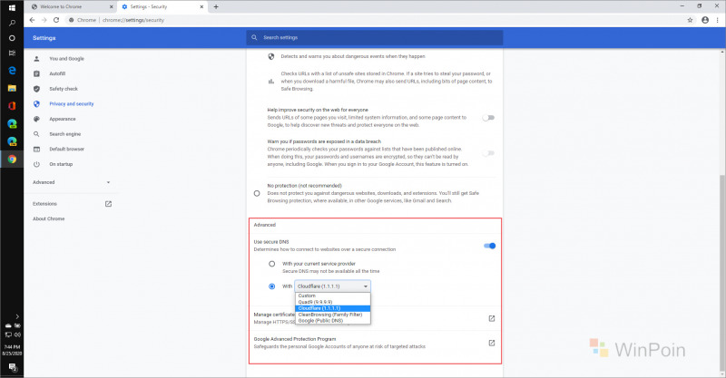Open Cortana circle icon on taskbar
The height and width of the screenshot is (378, 726).
click(x=12, y=38)
